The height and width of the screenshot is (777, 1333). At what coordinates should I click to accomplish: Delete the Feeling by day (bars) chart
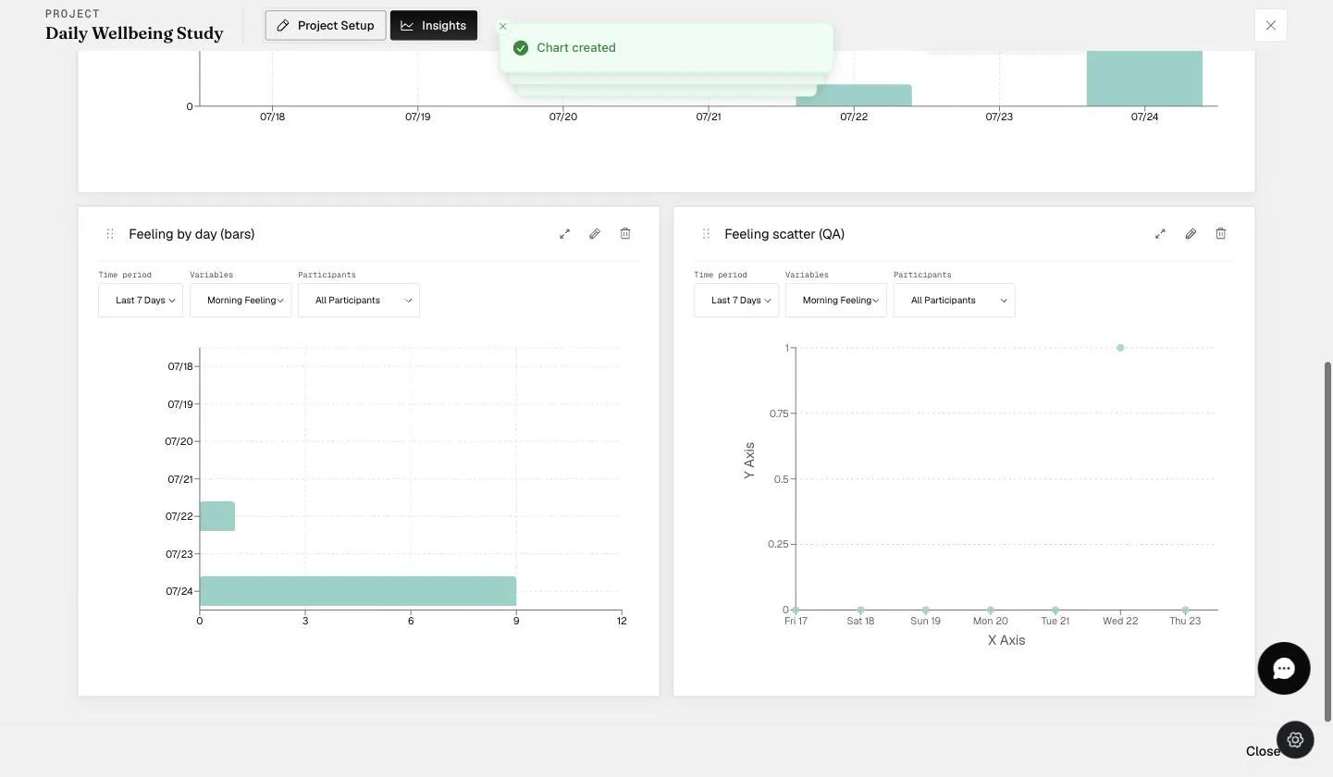625,234
